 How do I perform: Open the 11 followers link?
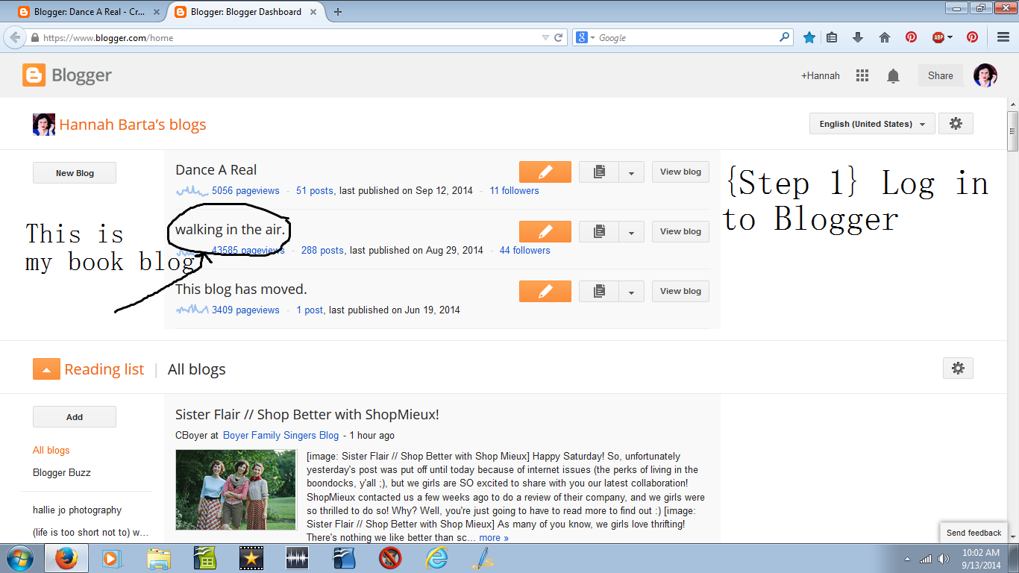click(x=514, y=190)
